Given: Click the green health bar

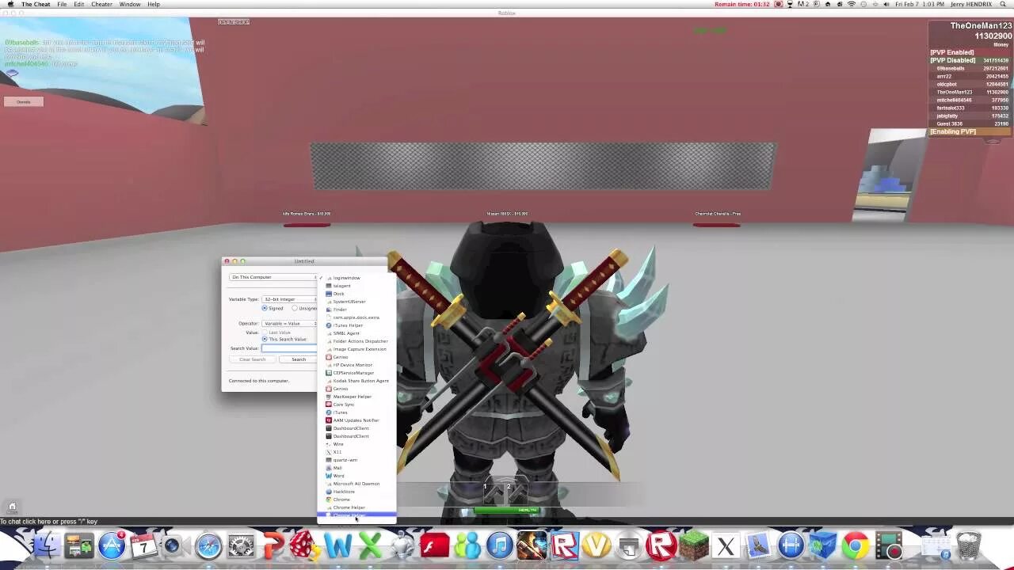Looking at the screenshot, I should (x=507, y=511).
